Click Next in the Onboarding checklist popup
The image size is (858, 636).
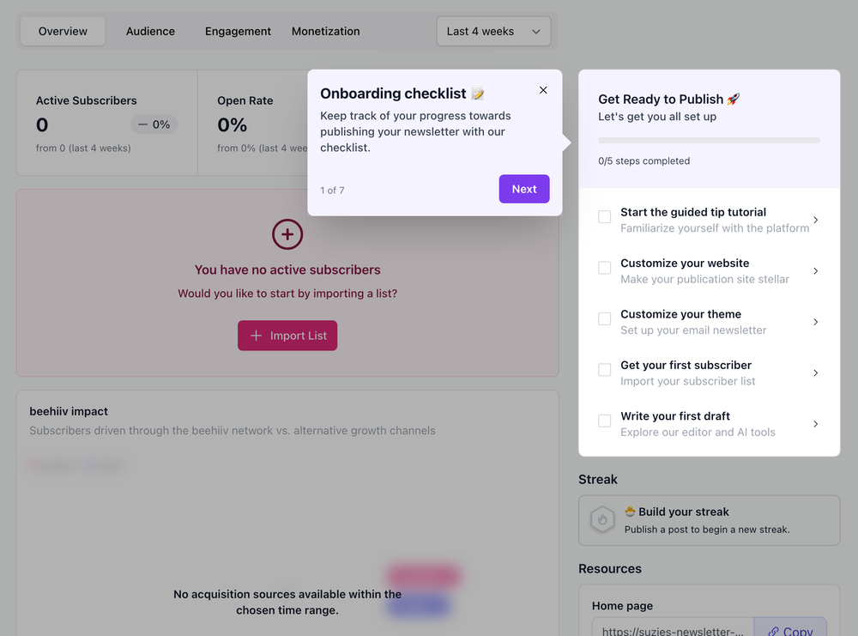click(524, 189)
